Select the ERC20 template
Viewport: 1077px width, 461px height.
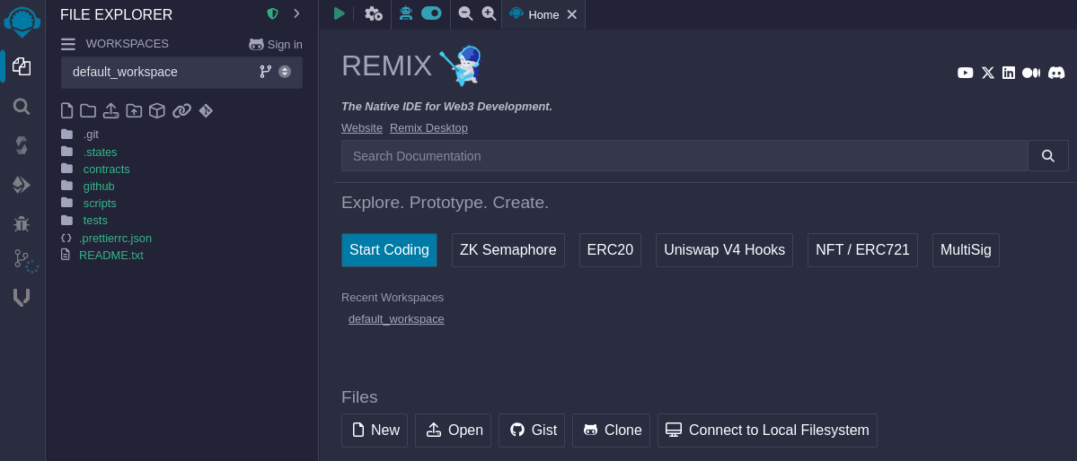tap(610, 249)
